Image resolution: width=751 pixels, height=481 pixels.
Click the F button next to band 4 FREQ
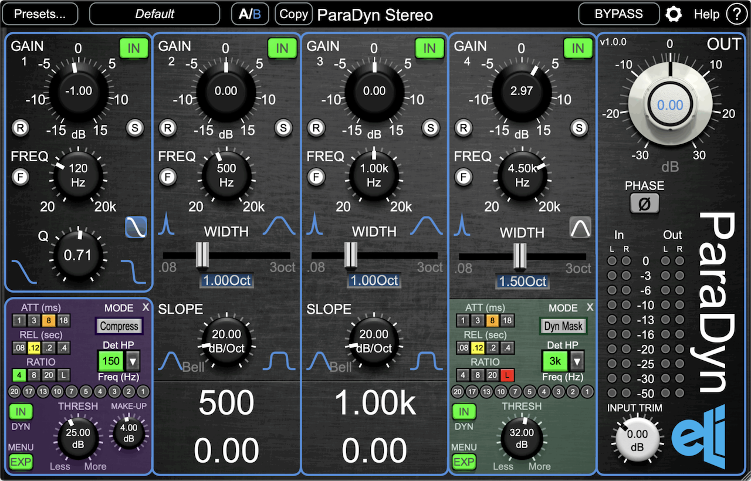(x=464, y=176)
